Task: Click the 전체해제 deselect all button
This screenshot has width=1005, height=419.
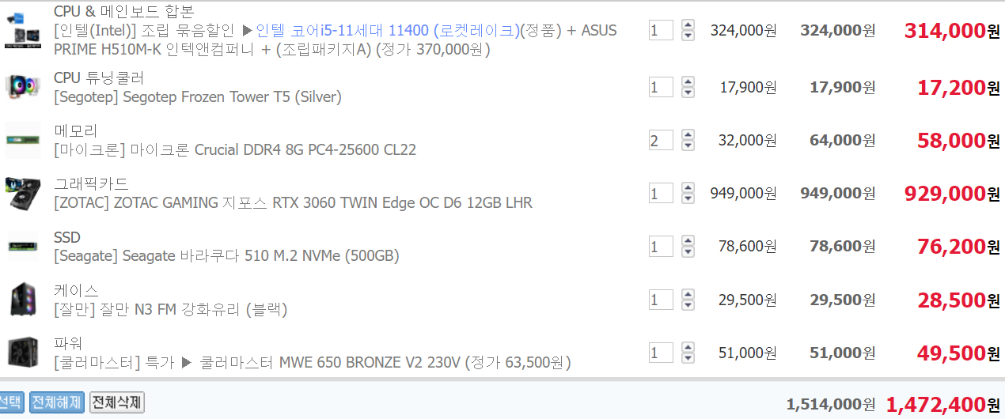Action: click(x=56, y=402)
